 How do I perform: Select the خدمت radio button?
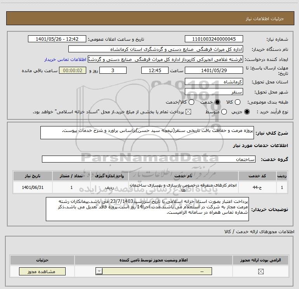(217, 102)
